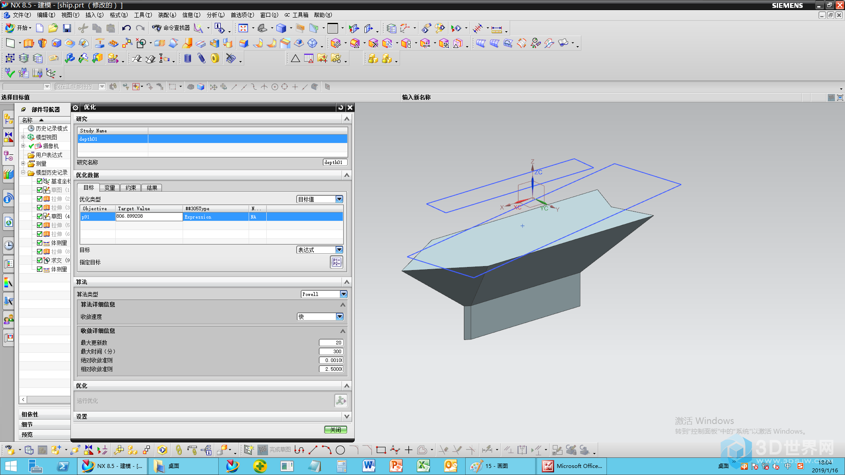The width and height of the screenshot is (845, 475).
Task: Select 用户表达式 in part navigator
Action: click(49, 155)
